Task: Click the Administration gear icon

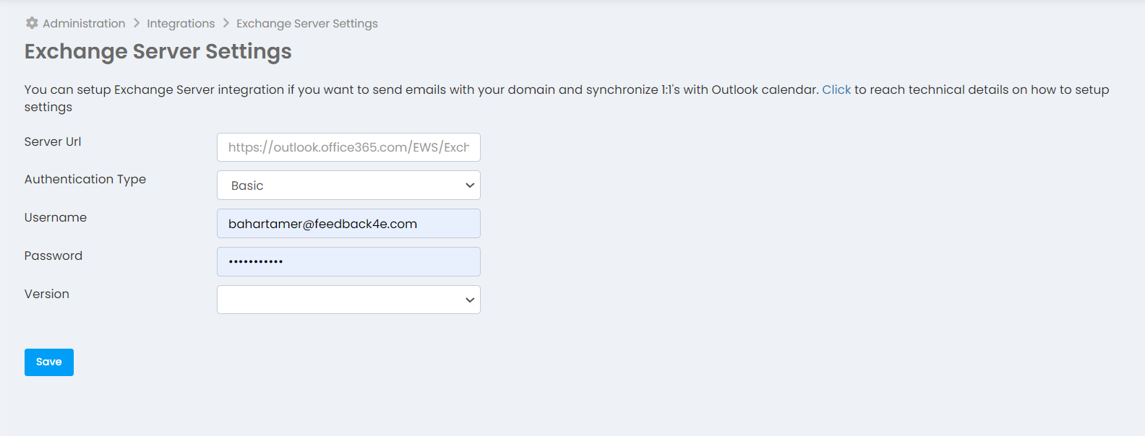Action: pos(32,23)
